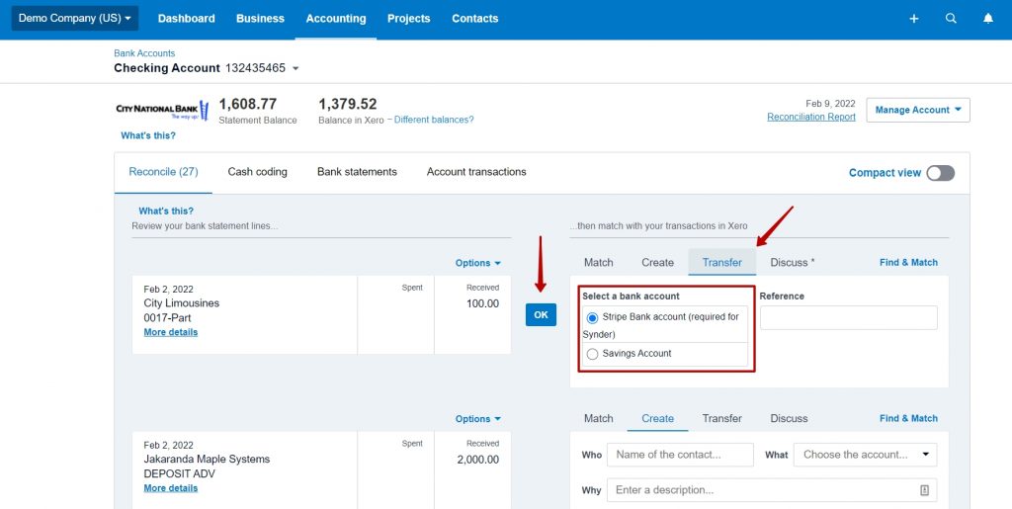
Task: Select Create tab for City Limousines line
Action: pos(657,263)
